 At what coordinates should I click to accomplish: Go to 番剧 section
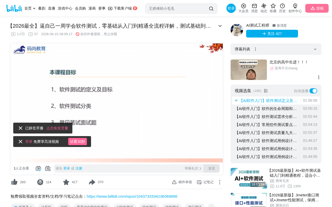(x=42, y=8)
